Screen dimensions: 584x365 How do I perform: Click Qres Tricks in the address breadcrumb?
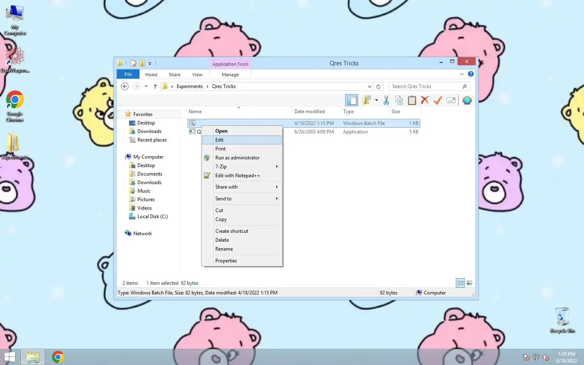click(x=224, y=86)
